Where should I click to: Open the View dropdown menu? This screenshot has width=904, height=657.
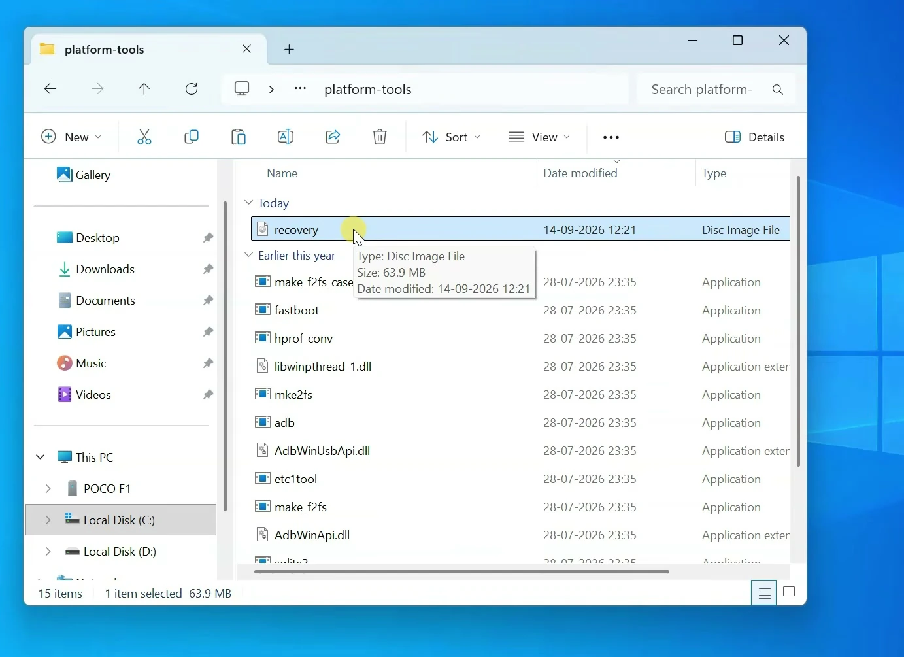(x=539, y=137)
